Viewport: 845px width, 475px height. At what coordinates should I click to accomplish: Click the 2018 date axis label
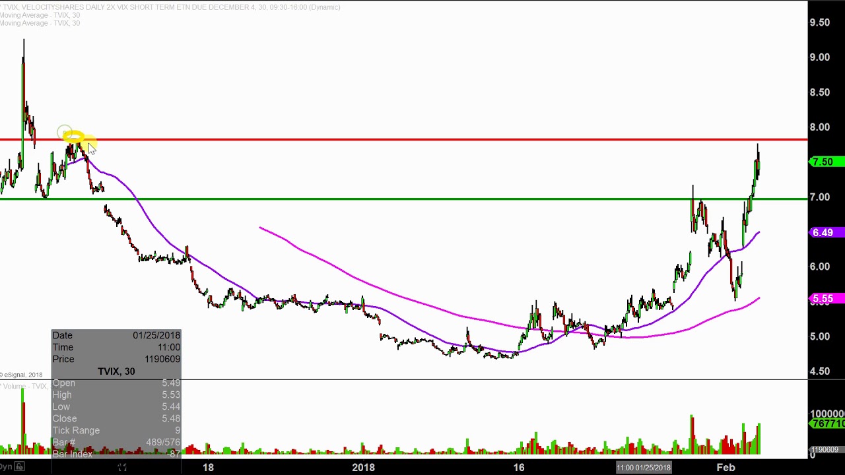click(363, 467)
